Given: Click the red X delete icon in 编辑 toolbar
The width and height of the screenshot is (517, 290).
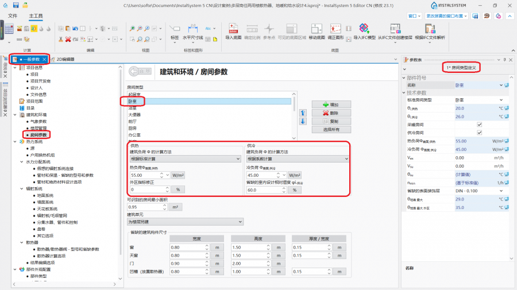Looking at the screenshot, I should (x=68, y=39).
